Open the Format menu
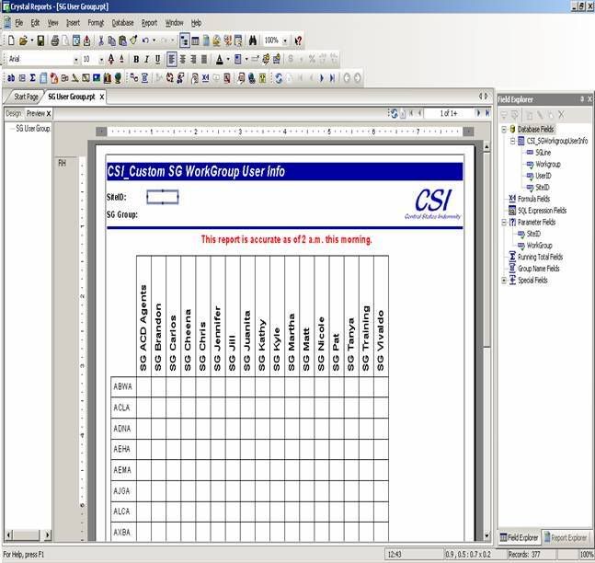Viewport: 595px width, 563px height. tap(96, 23)
